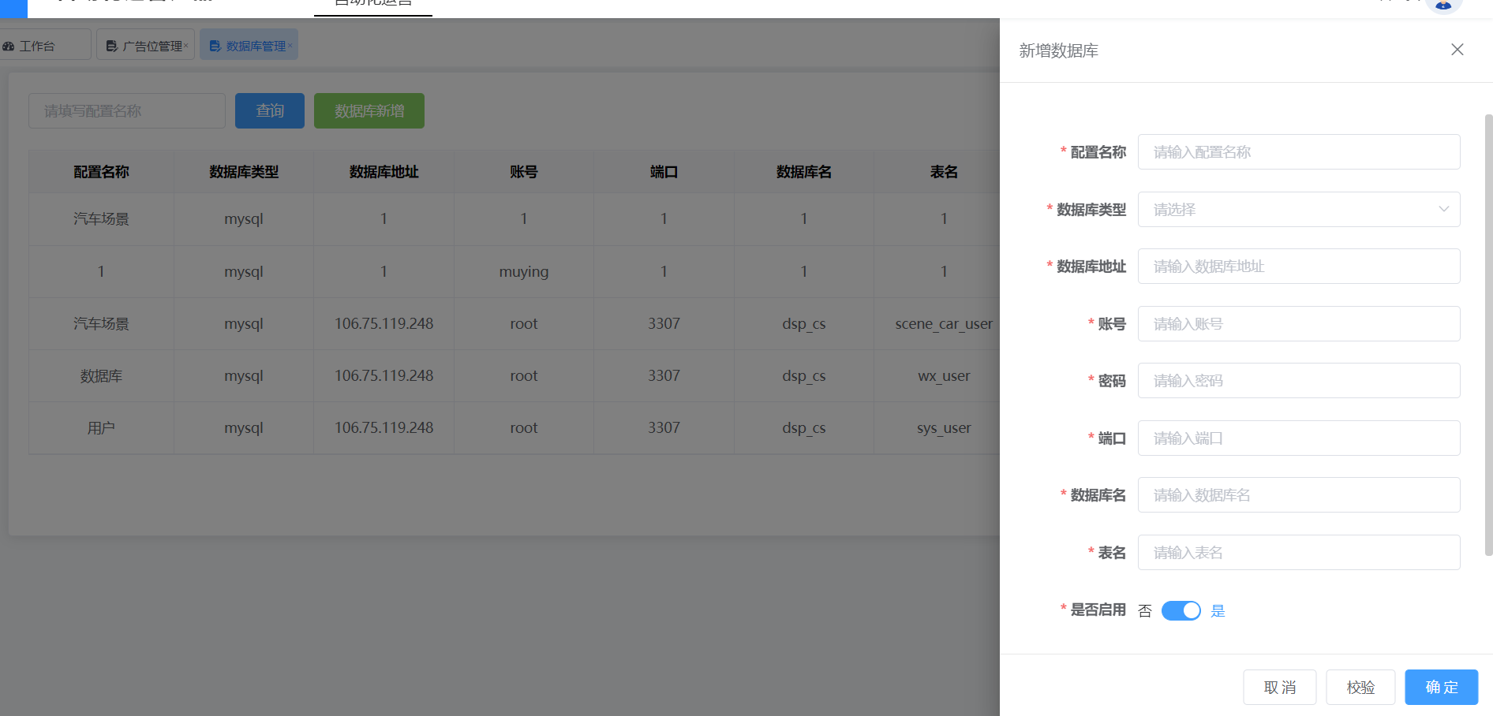Click the 数据库 config name cell
Image resolution: width=1493 pixels, height=716 pixels.
point(101,375)
